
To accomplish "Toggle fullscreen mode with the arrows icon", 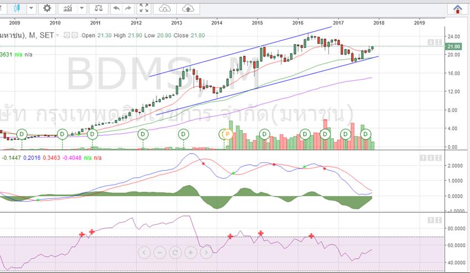I will [x=144, y=8].
